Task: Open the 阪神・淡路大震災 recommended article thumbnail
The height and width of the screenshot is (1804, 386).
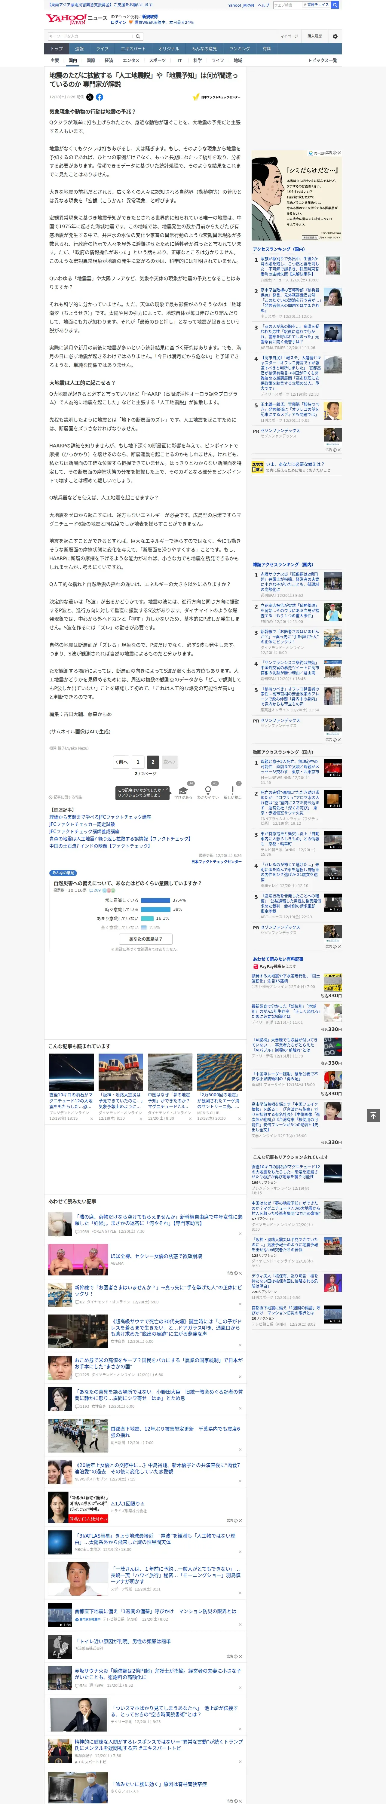Action: coord(121,1072)
